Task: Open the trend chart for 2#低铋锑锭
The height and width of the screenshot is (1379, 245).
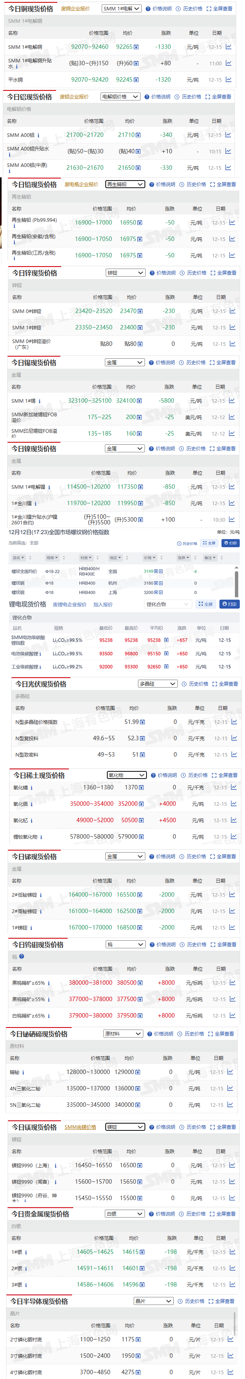Action: coord(232,894)
